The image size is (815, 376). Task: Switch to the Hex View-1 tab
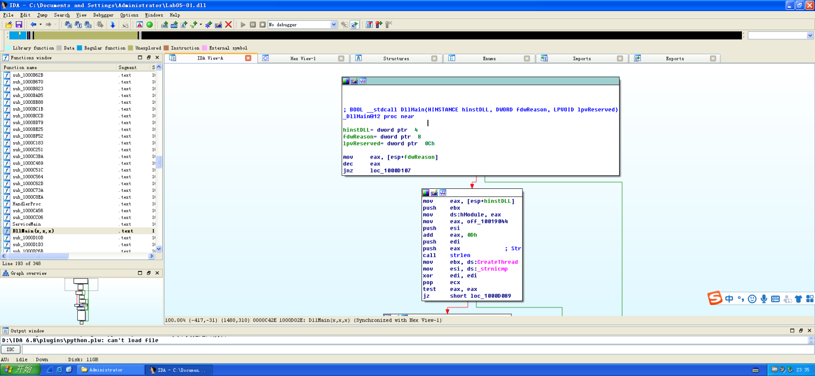click(303, 58)
